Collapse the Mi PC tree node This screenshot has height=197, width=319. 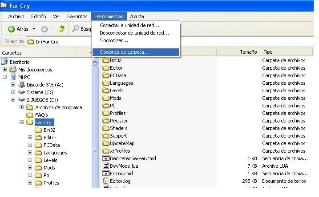(x=5, y=77)
